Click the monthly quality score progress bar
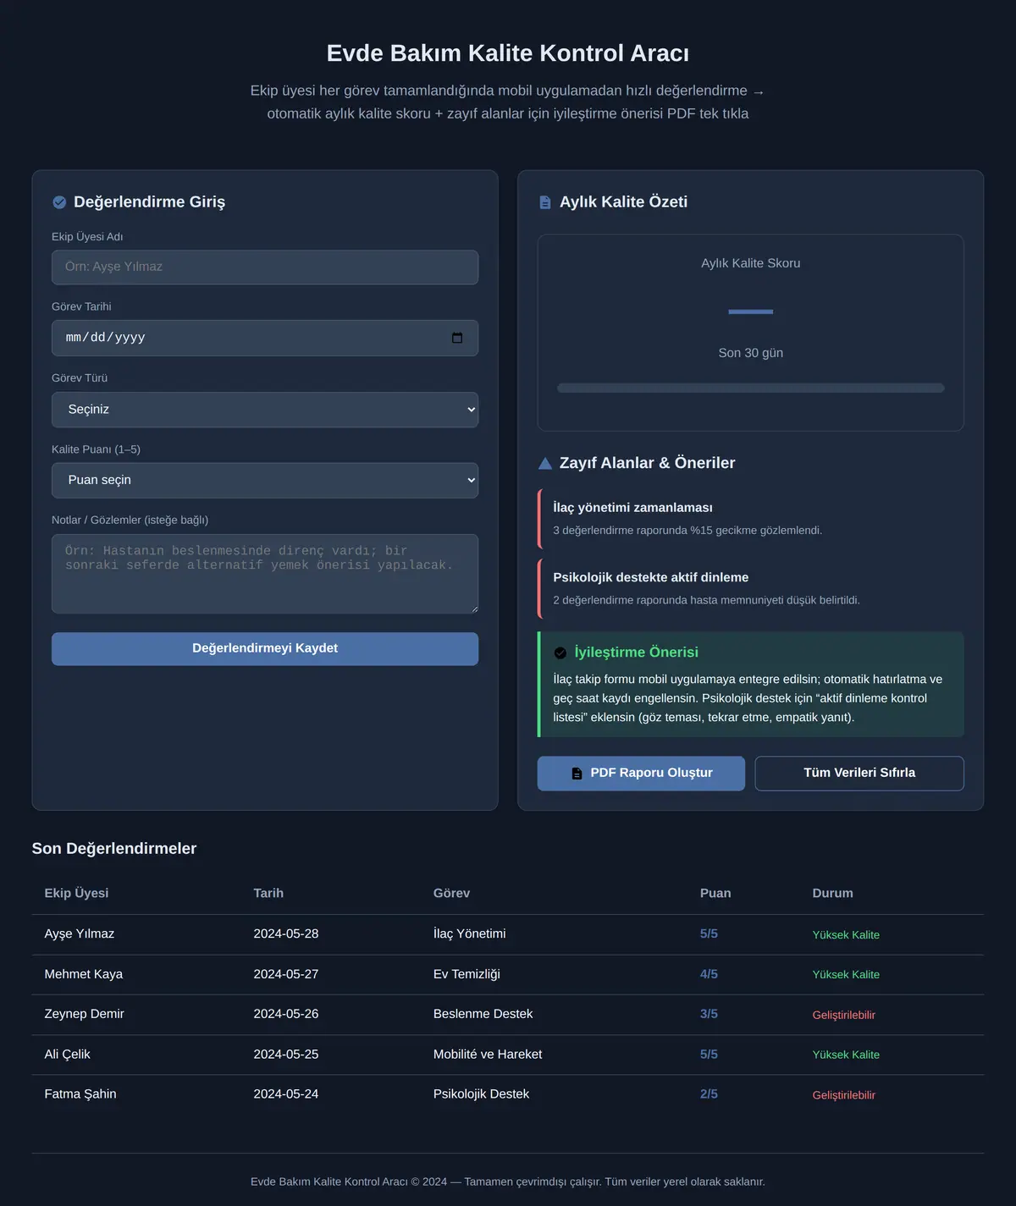Screen dimensions: 1016x1206 (x=751, y=388)
